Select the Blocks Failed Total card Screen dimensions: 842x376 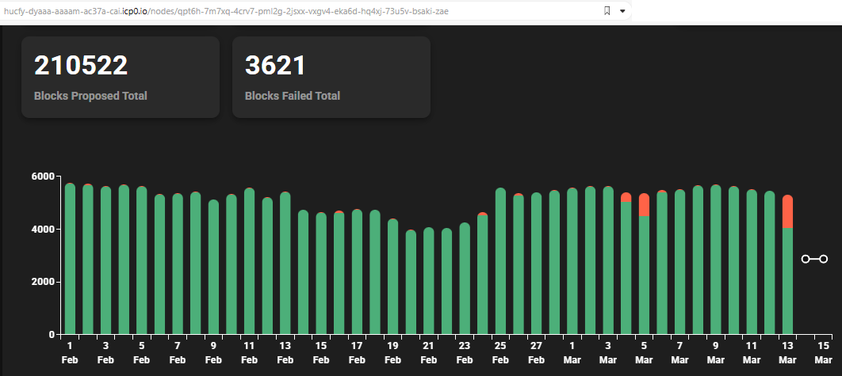coord(331,78)
